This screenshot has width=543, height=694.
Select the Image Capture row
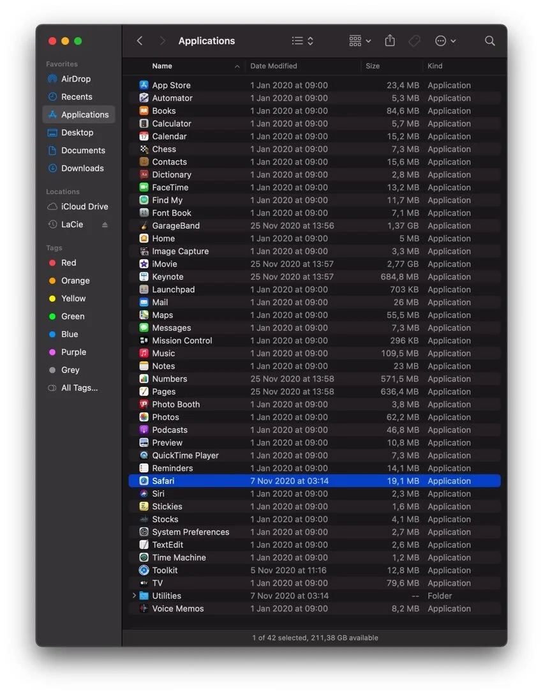[x=315, y=251]
